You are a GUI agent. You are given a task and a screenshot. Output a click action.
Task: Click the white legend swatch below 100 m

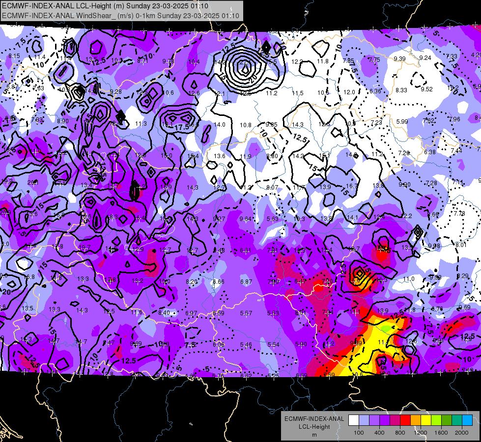coord(354,420)
